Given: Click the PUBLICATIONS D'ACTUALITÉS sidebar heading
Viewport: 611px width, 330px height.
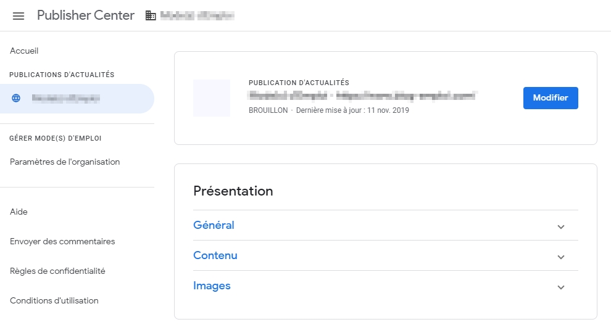Looking at the screenshot, I should click(x=62, y=75).
